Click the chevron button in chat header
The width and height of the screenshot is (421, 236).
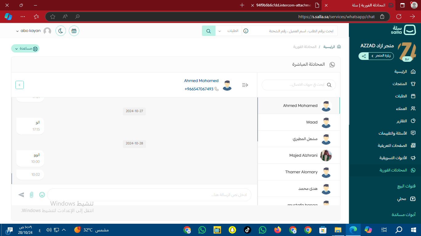pos(19,85)
